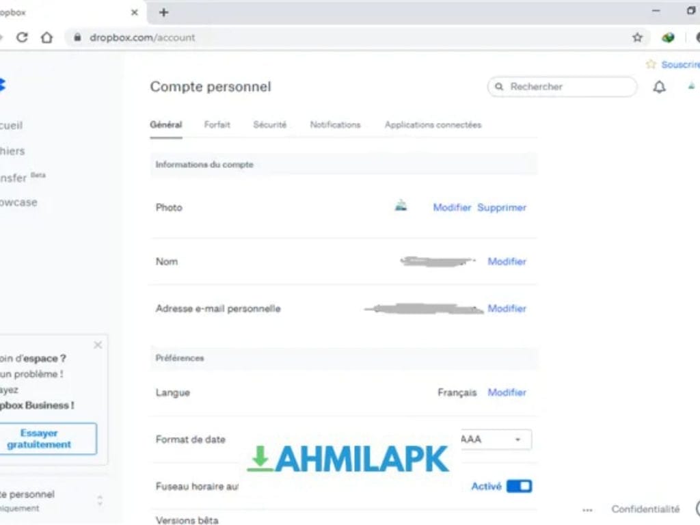Screen dimensions: 700x525
Task: Go to browser home icon
Action: click(46, 38)
